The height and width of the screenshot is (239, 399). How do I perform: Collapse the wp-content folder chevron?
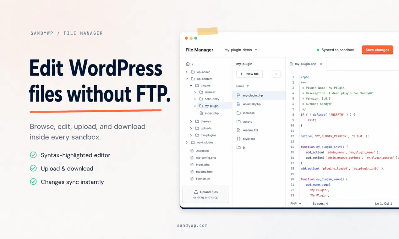187,79
